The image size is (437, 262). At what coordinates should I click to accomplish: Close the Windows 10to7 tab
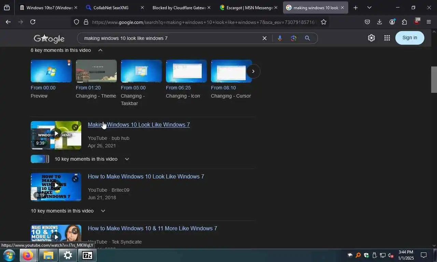click(75, 8)
